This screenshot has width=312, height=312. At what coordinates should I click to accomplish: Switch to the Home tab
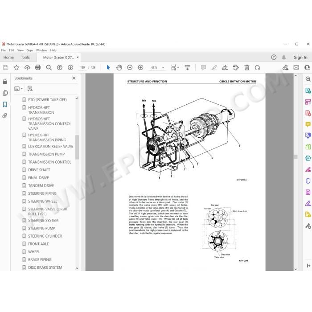[8, 57]
